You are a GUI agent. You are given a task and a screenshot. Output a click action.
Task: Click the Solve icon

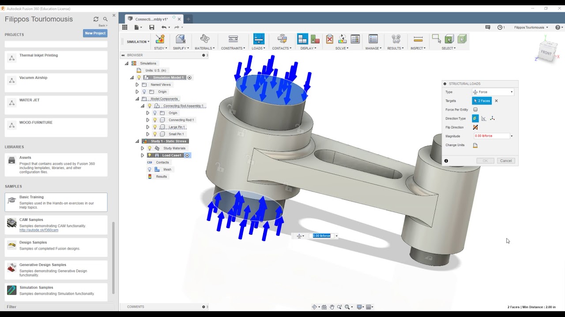342,39
